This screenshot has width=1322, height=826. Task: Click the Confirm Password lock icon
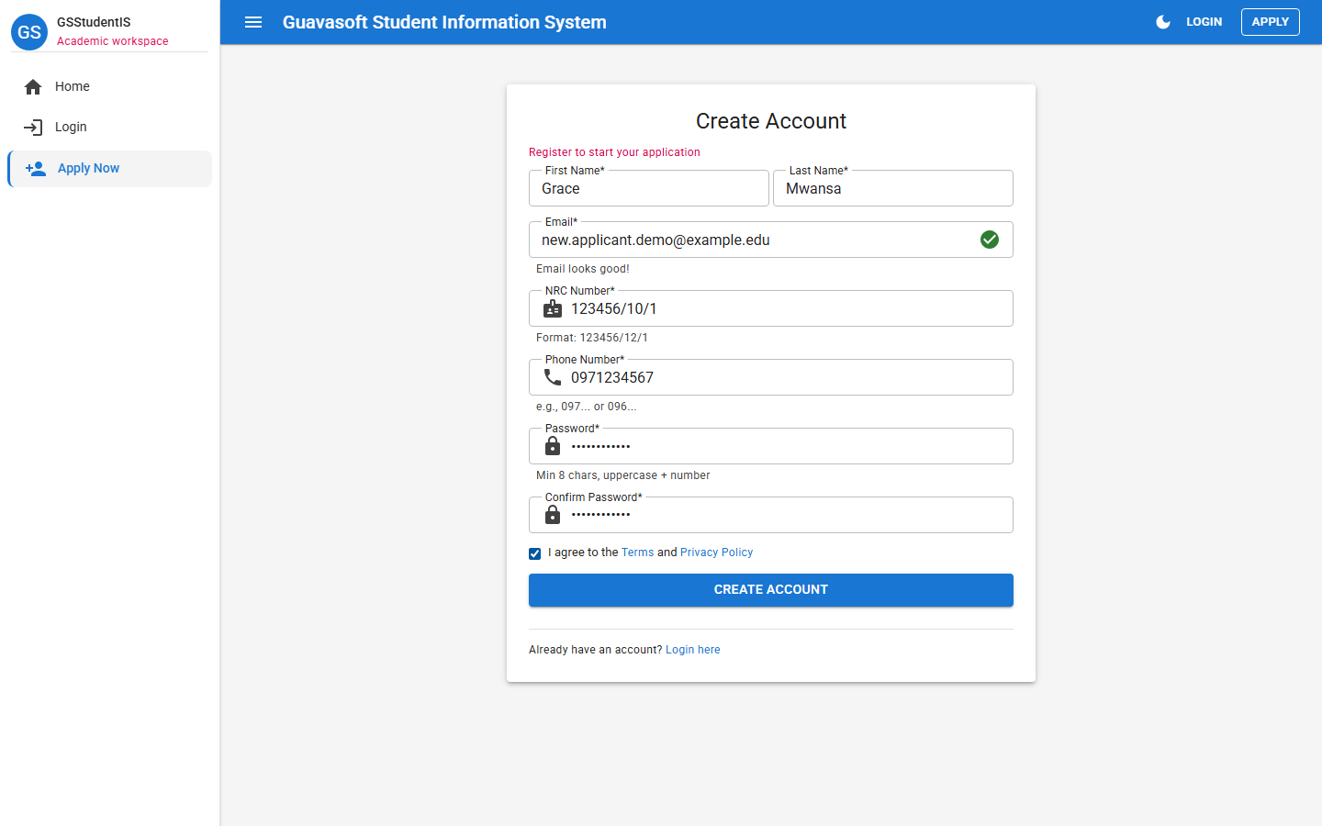pos(553,515)
